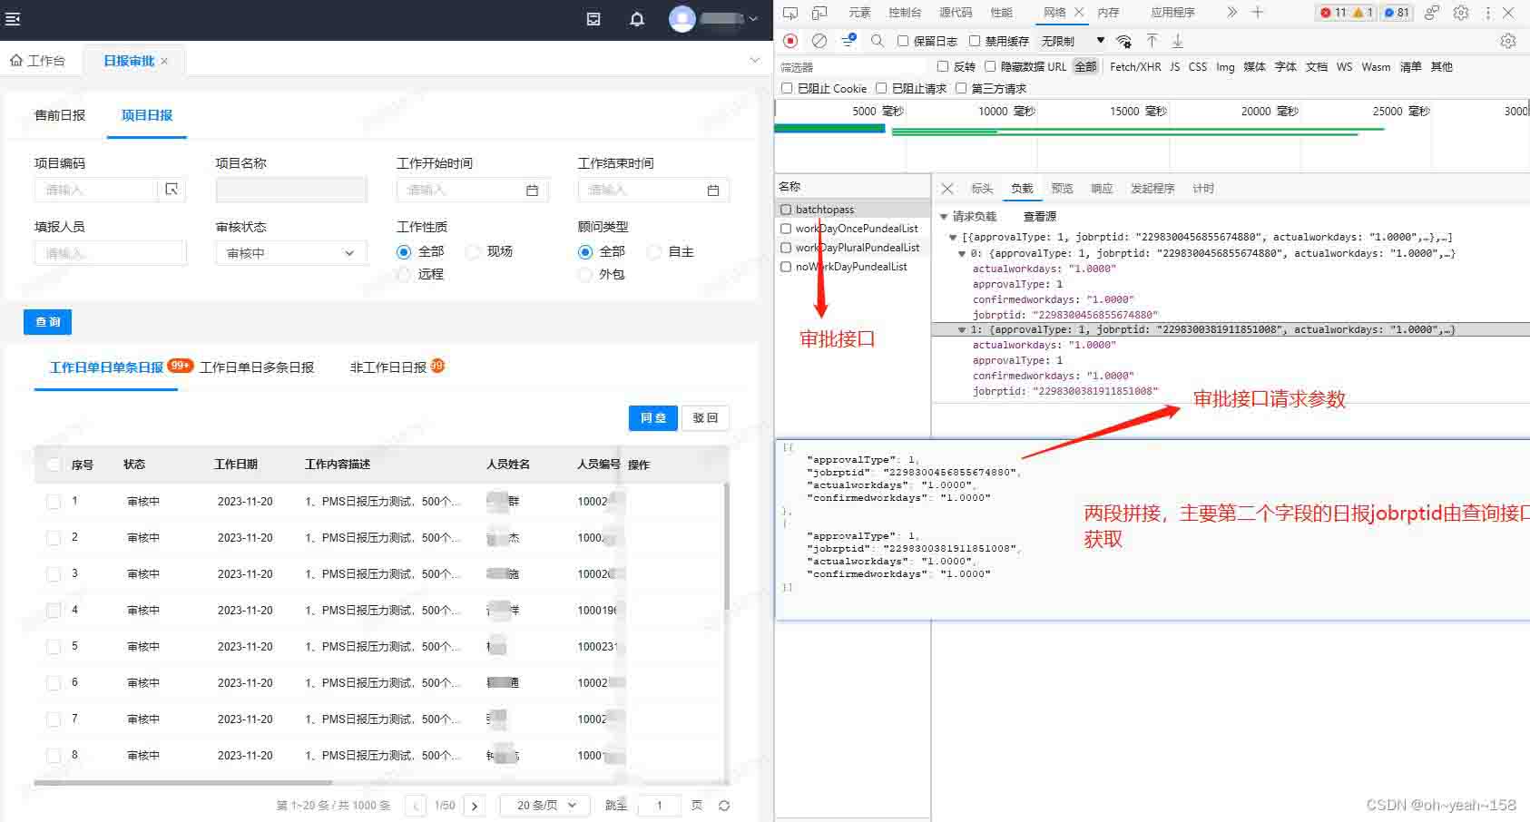Open calendar icon for 工作开始时间
The height and width of the screenshot is (822, 1530).
[x=532, y=190]
